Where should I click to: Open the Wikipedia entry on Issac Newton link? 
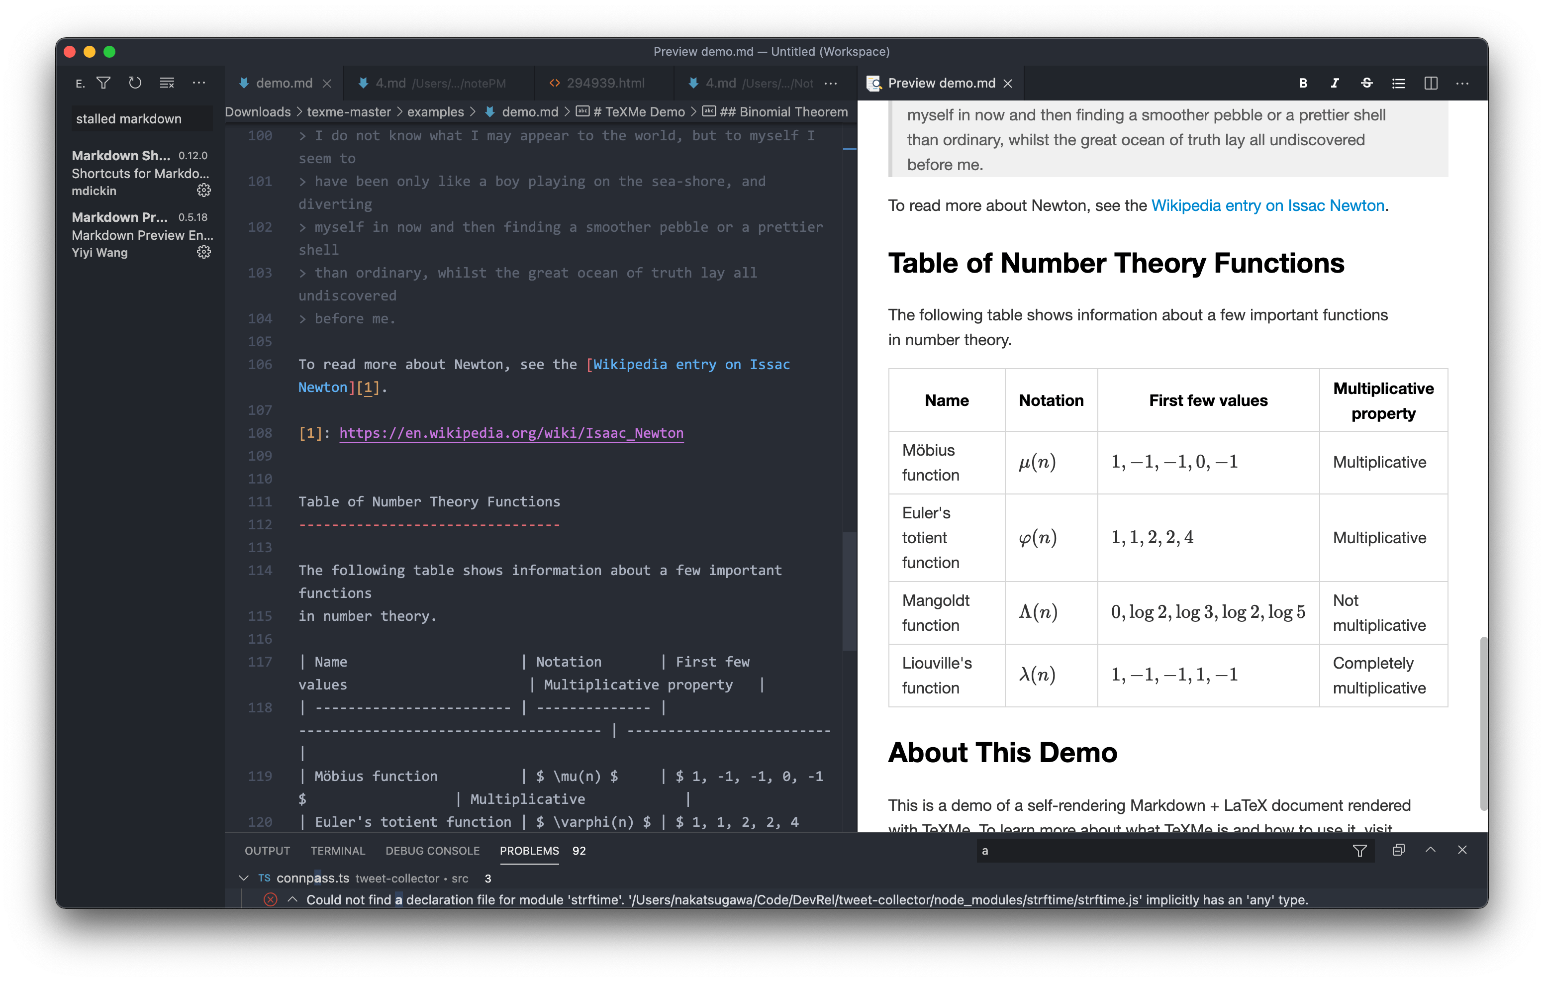(1267, 205)
